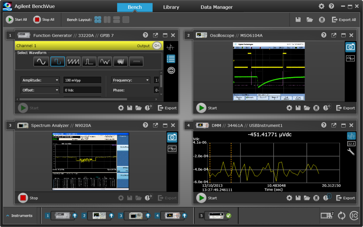
Task: Click the Amplitude value field 100 mVpp
Action: [82, 80]
